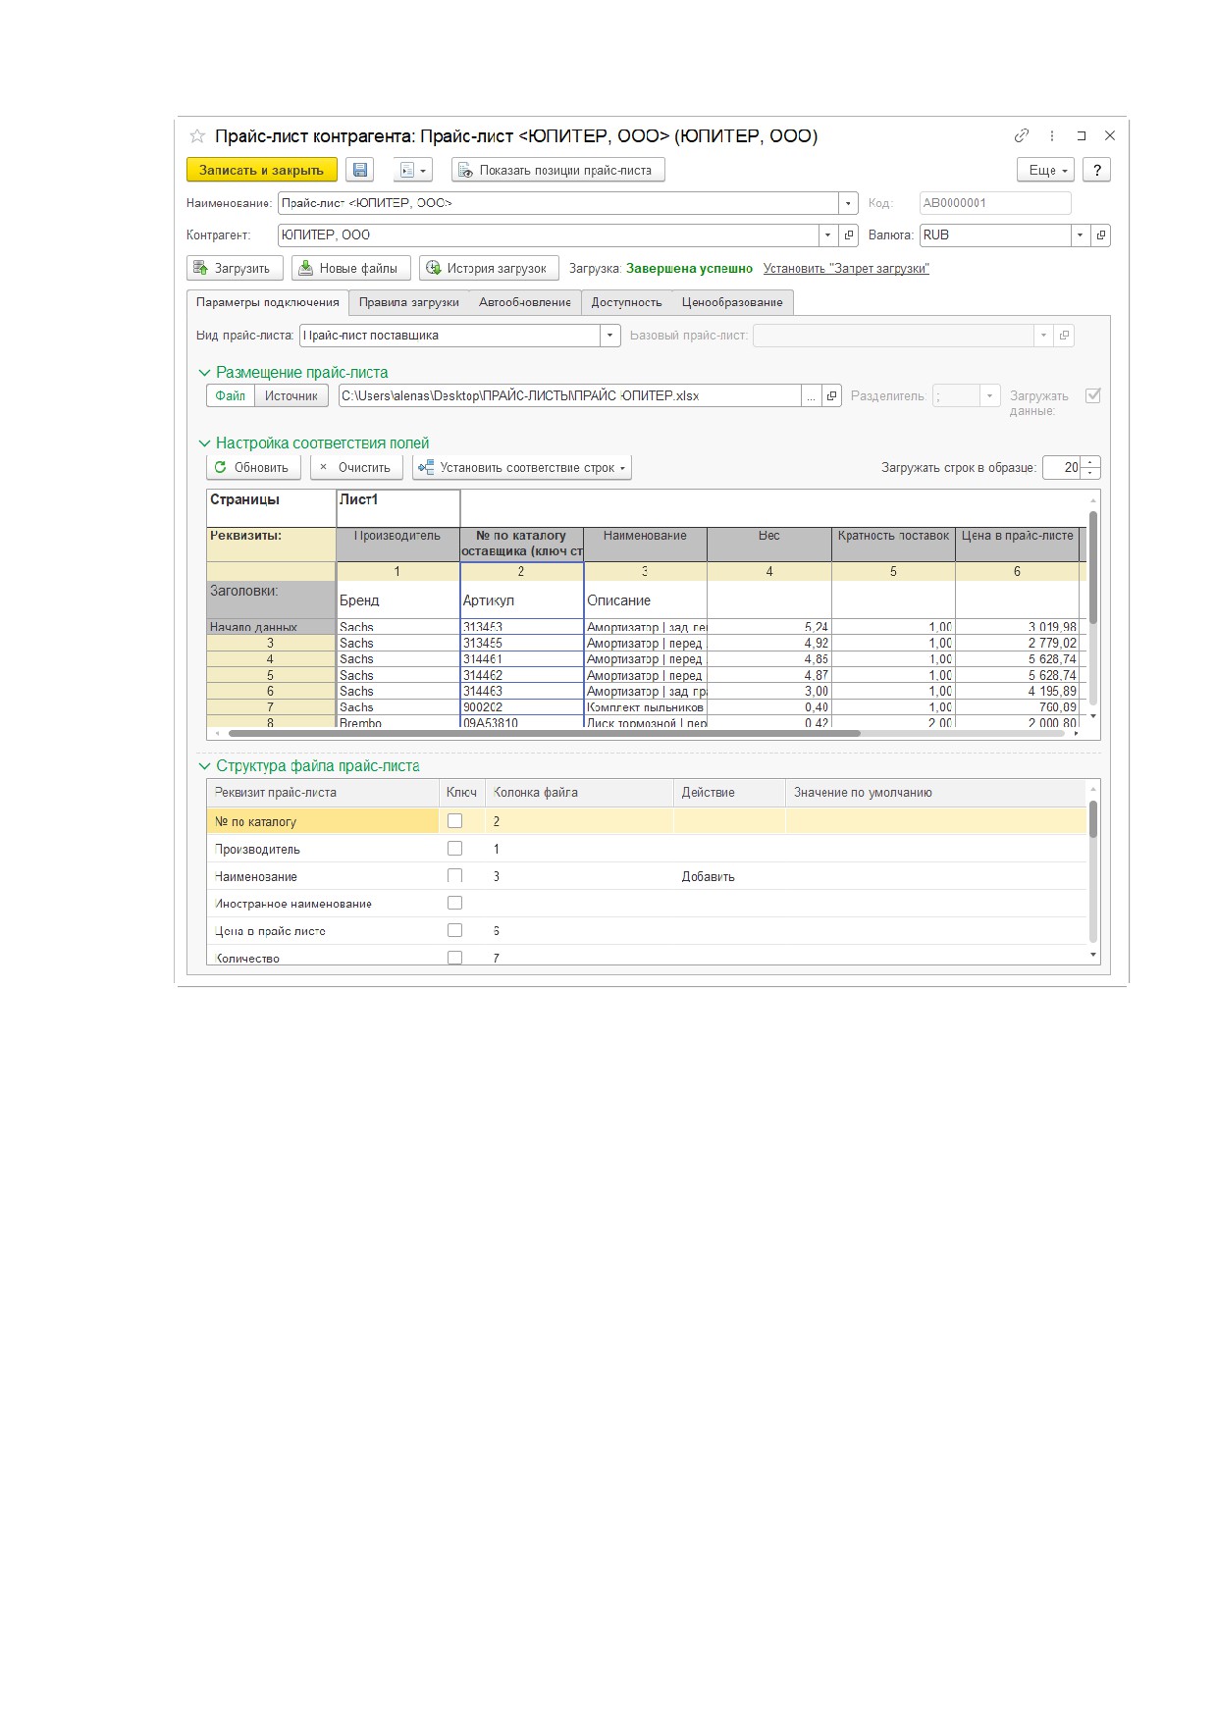Screen dimensions: 1216x1719
Task: Select the Лист1 page cell
Action: click(x=398, y=508)
